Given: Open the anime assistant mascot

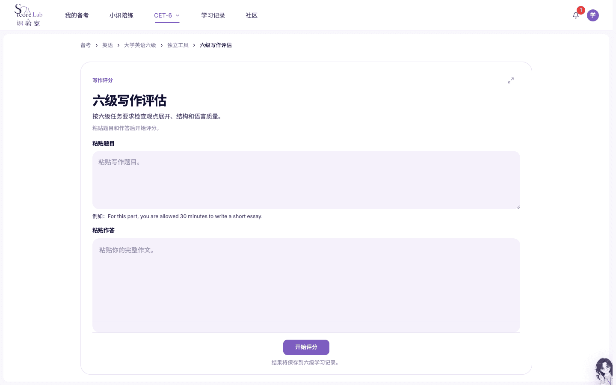Looking at the screenshot, I should [605, 371].
